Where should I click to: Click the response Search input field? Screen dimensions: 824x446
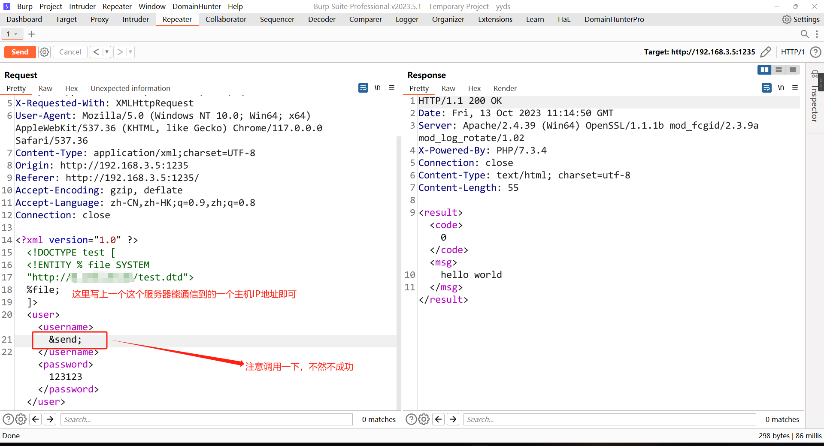609,419
